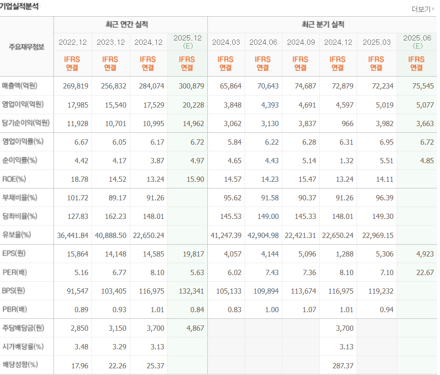Click the 배당성향(%) row label
This screenshot has height=375, width=440.
coord(20,365)
